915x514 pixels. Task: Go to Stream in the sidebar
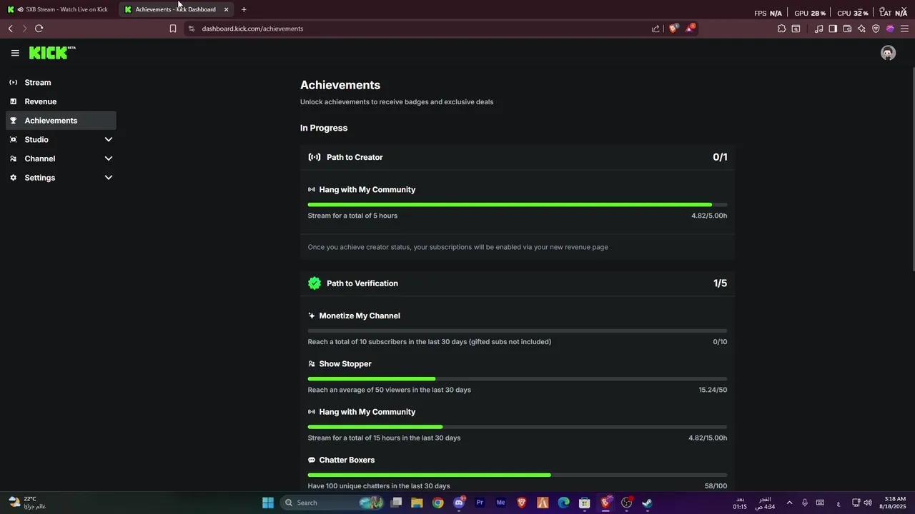pyautogui.click(x=61, y=82)
